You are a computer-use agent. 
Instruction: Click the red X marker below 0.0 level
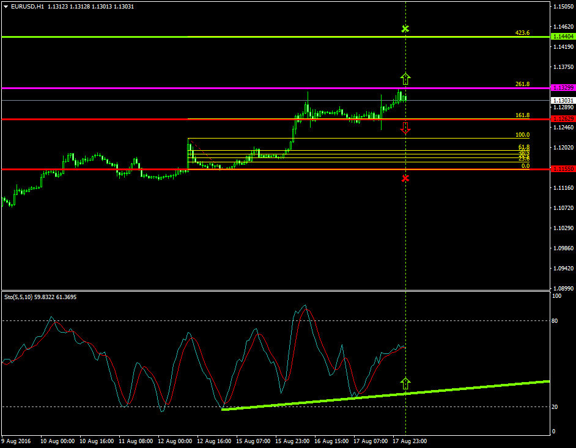[405, 178]
